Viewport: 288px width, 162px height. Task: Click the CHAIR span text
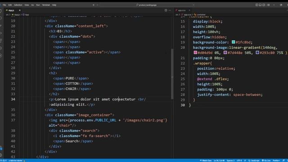coord(71,89)
